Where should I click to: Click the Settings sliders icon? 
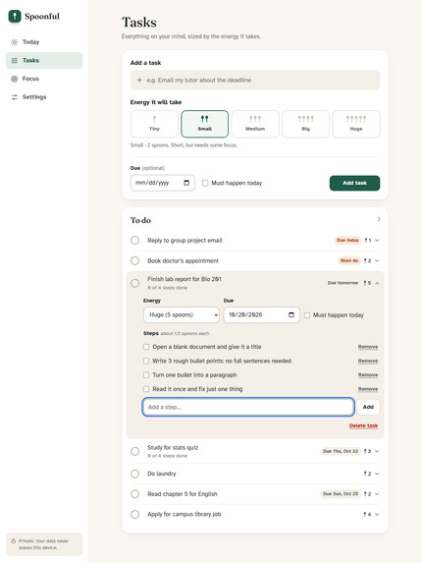click(x=15, y=97)
